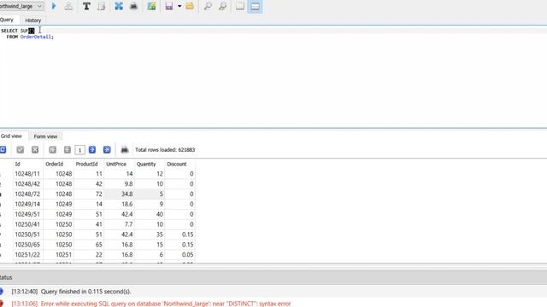Click the first magnifier search icon
Image resolution: width=547 pixels, height=307 pixels.
tap(208, 6)
